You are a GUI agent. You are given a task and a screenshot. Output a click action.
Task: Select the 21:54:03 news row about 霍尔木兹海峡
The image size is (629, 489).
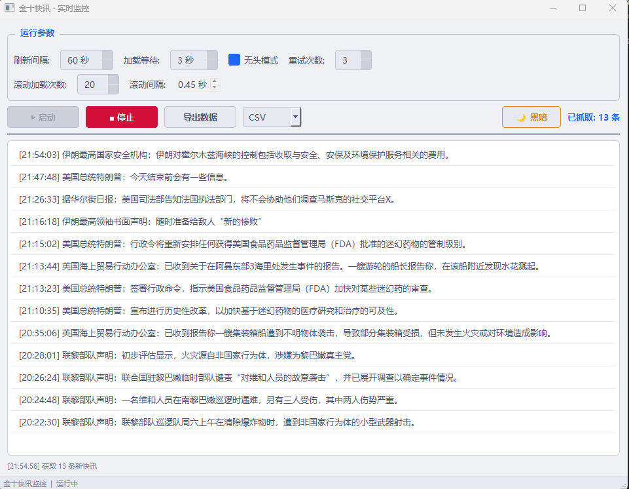tap(314, 155)
